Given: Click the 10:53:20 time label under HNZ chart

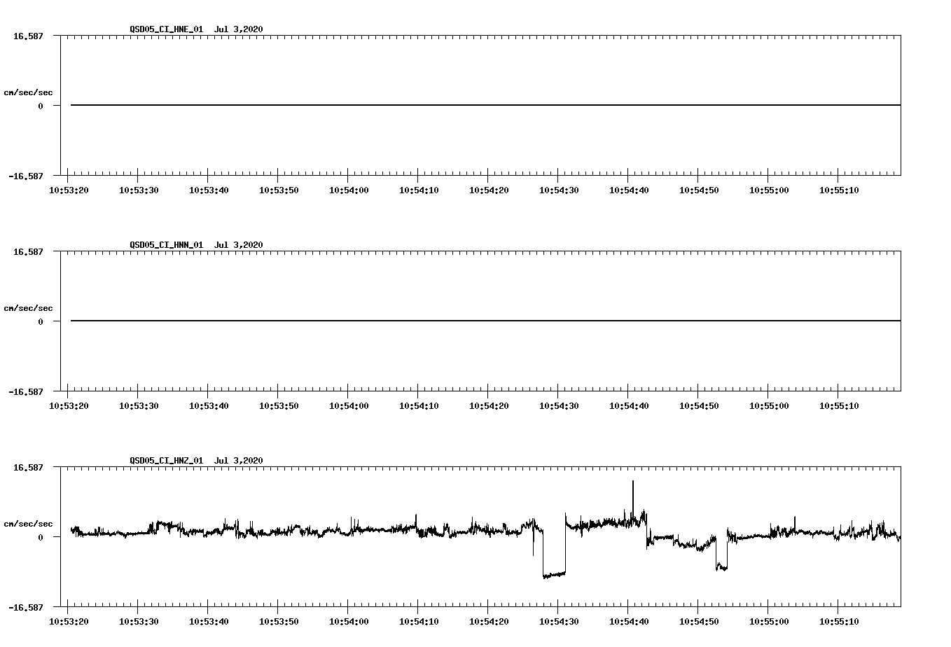Looking at the screenshot, I should point(69,621).
